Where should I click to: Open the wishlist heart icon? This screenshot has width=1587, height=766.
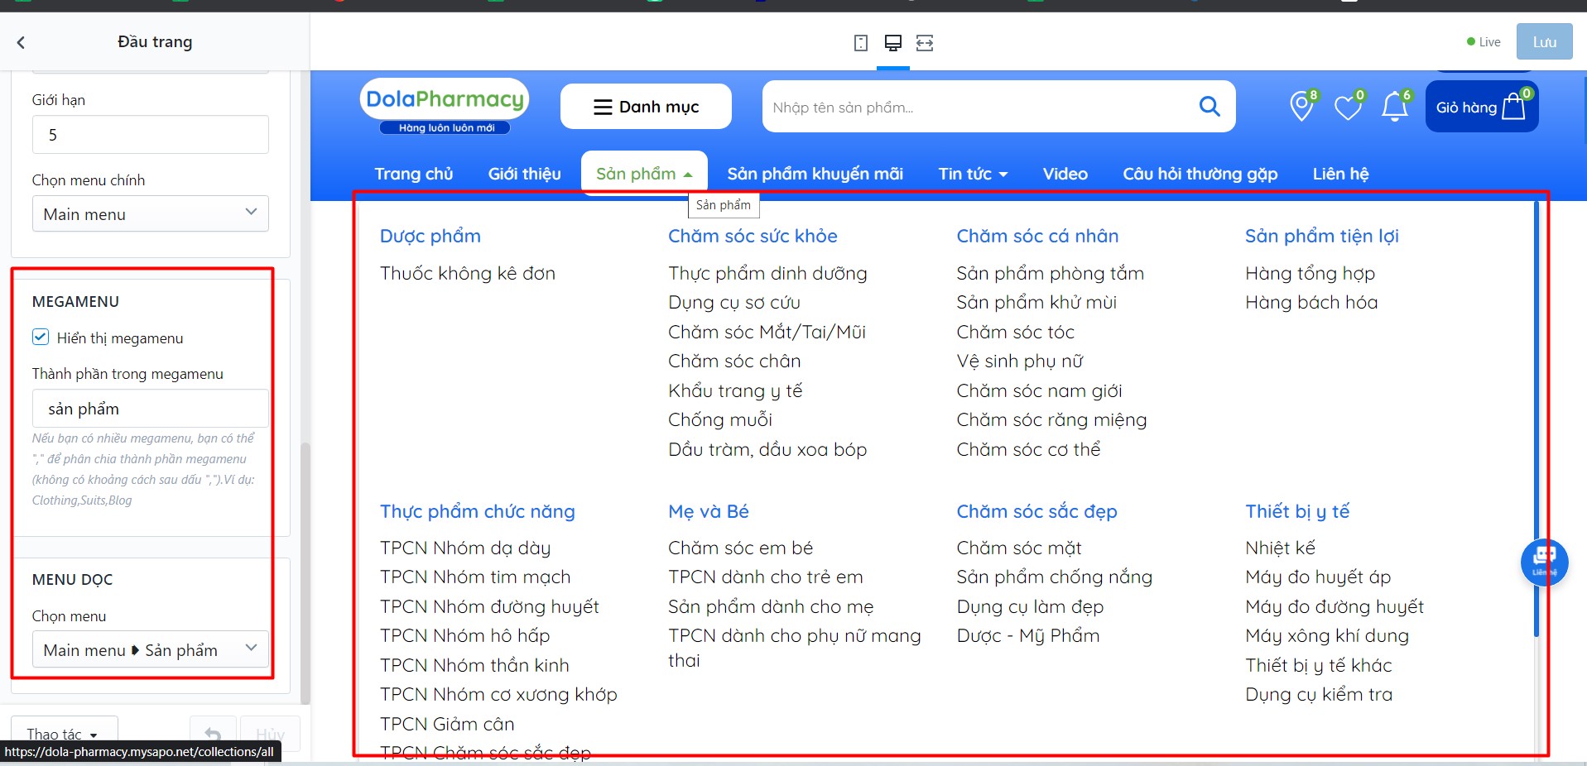pyautogui.click(x=1349, y=106)
